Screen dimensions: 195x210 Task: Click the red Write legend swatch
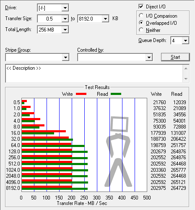click(x=81, y=94)
